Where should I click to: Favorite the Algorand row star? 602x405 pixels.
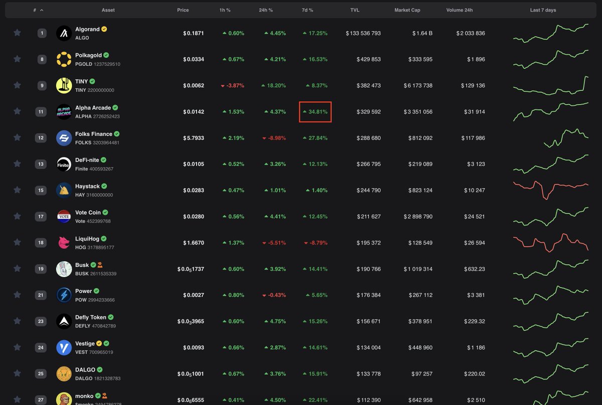(x=17, y=33)
